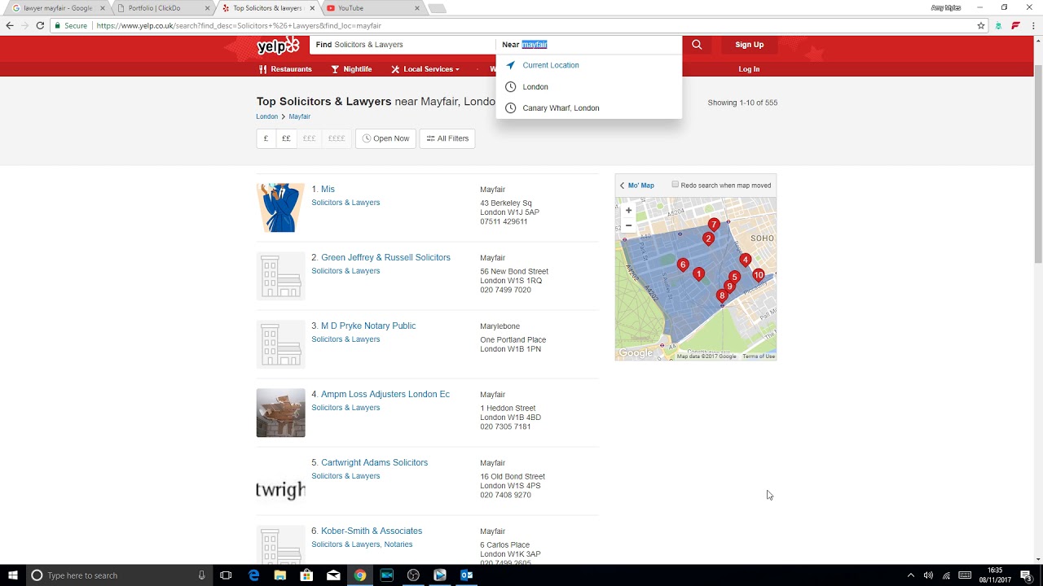The image size is (1043, 586).
Task: Click the Near mayfair location field
Action: pyautogui.click(x=588, y=45)
